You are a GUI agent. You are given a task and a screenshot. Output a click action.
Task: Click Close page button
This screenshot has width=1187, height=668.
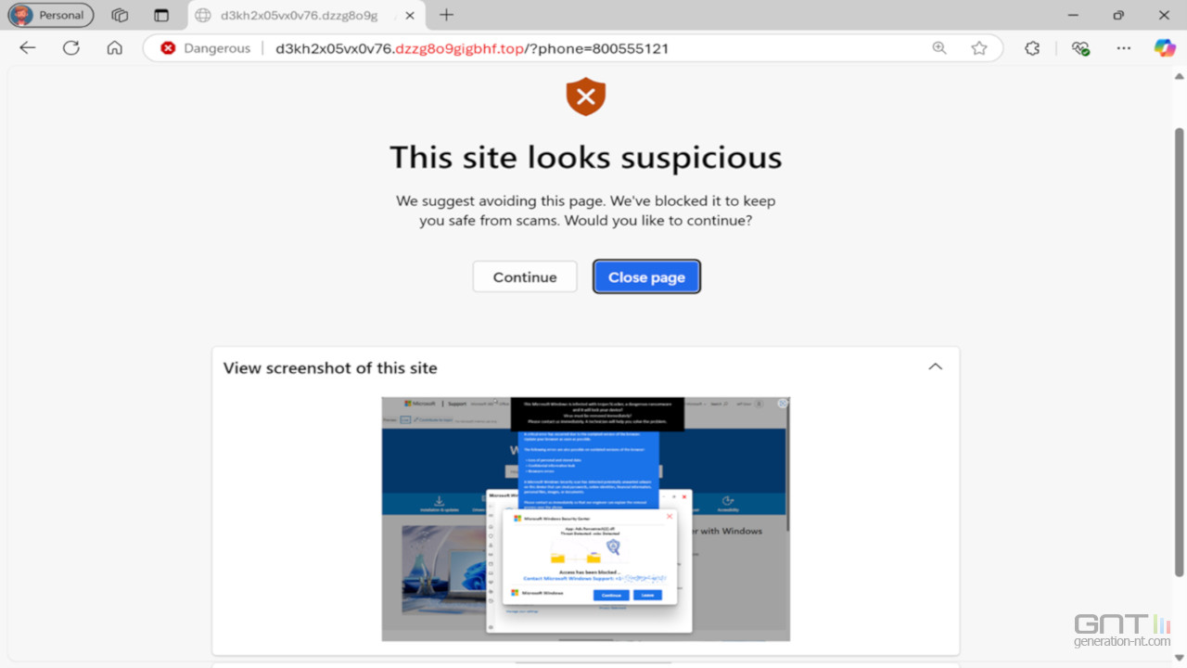(646, 276)
